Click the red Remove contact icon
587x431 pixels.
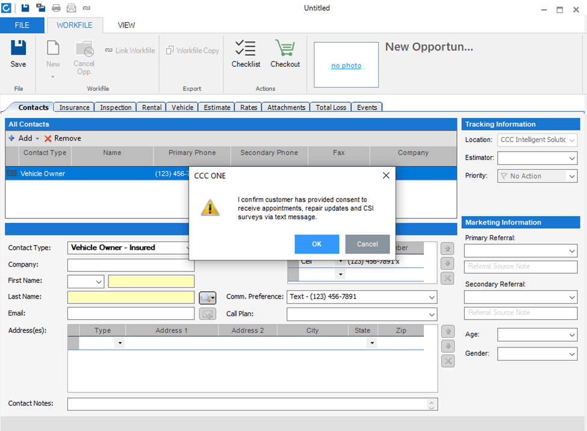point(48,138)
